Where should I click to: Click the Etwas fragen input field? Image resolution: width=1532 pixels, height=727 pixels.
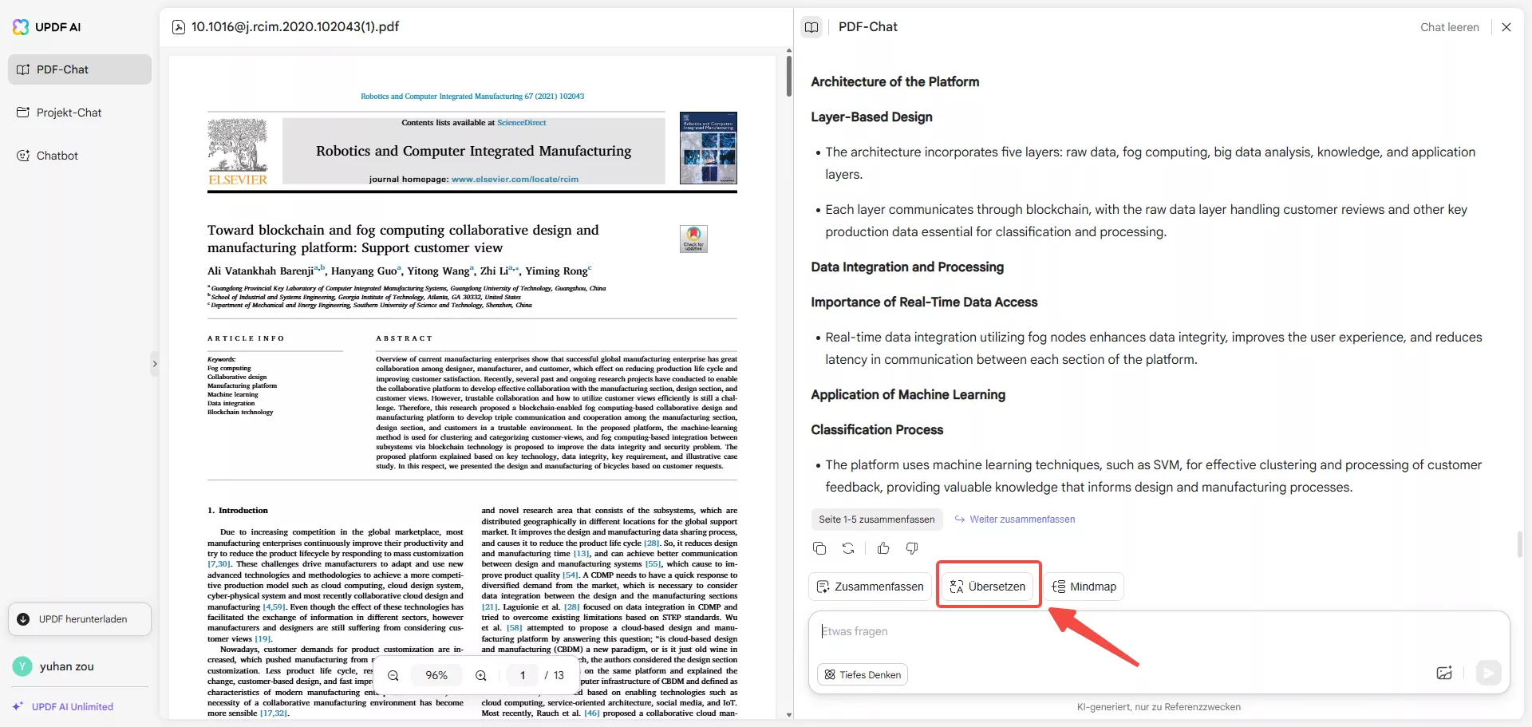(x=1159, y=632)
